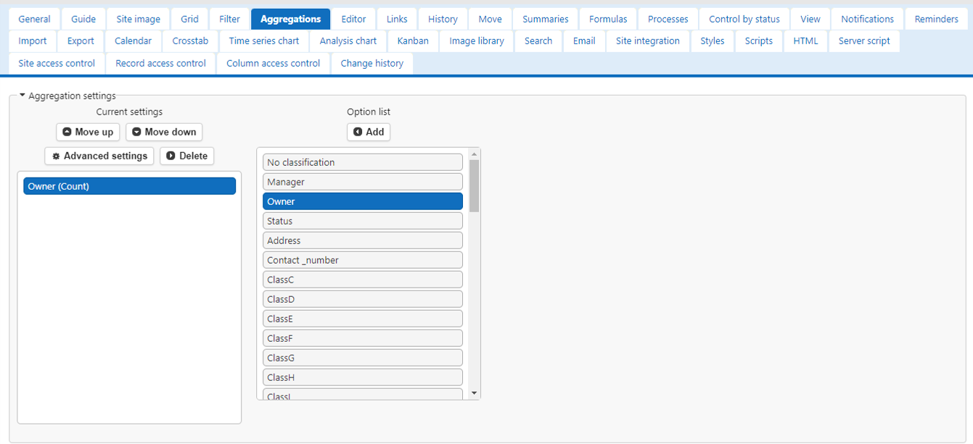
Task: Select No classification in option list
Action: pos(363,162)
